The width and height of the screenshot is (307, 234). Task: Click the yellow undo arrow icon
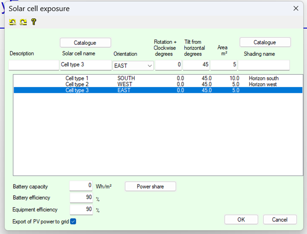(x=13, y=22)
